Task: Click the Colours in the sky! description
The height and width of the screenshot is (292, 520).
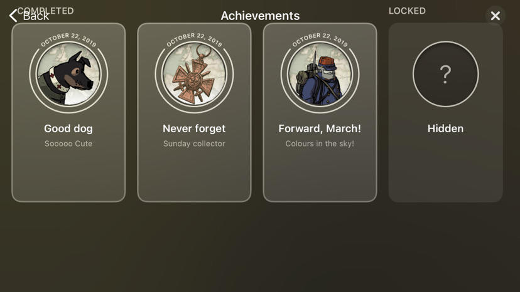Action: 320,143
